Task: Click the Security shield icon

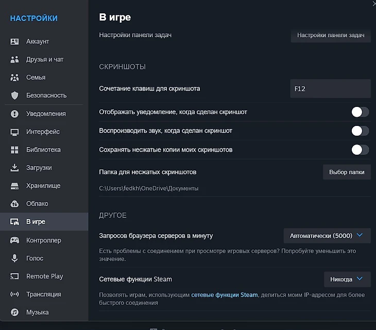Action: click(x=15, y=96)
